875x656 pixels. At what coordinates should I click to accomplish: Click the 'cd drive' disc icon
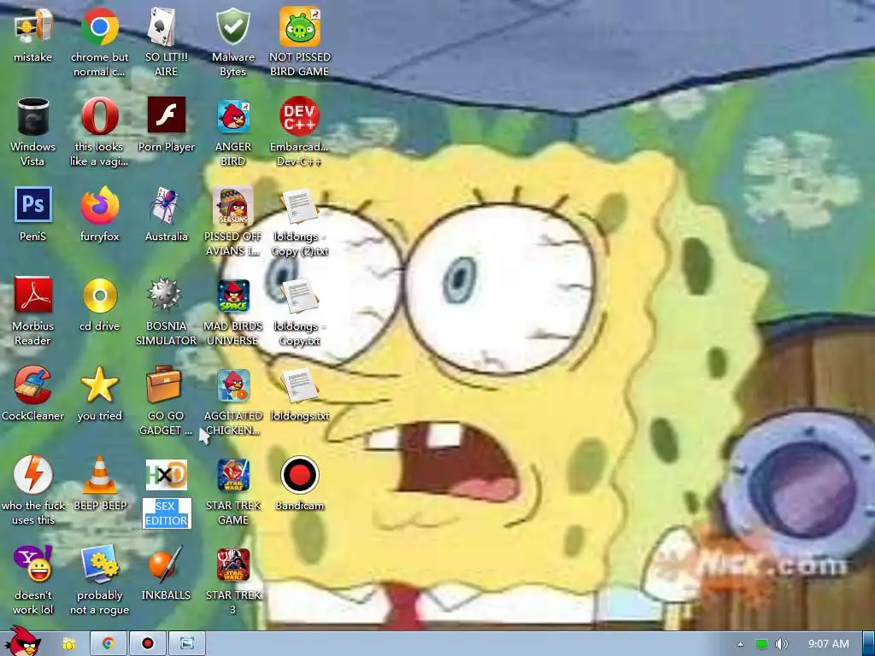pos(99,304)
